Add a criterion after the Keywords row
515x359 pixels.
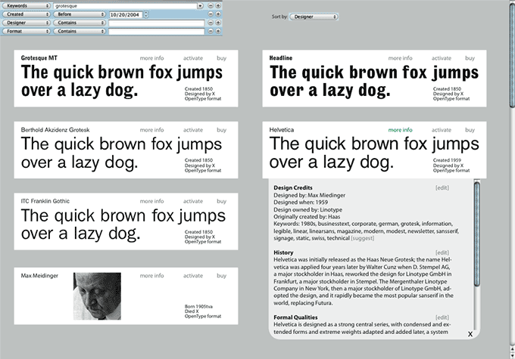point(218,5)
